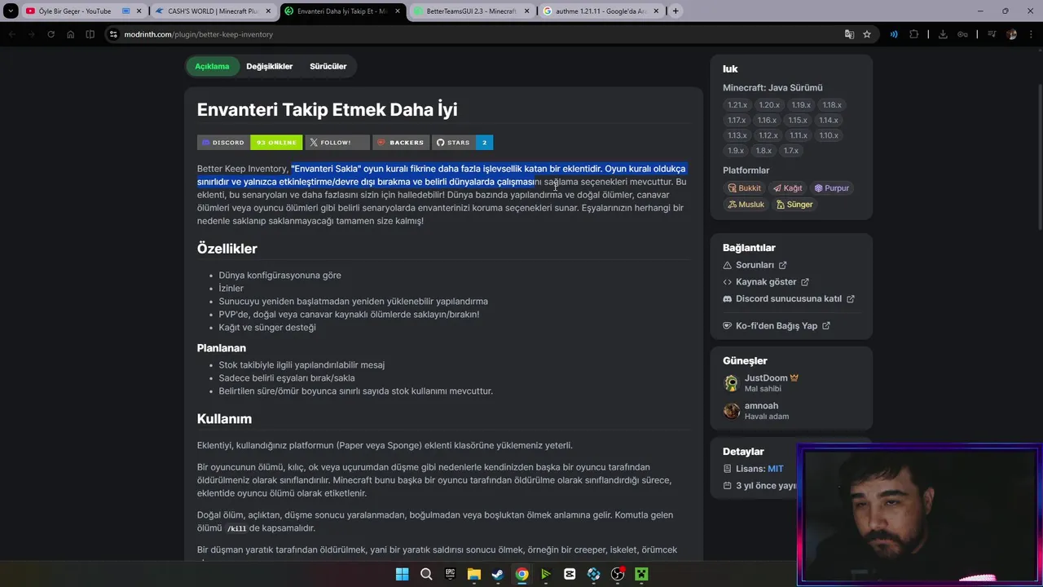Open the browser profile avatar

1012,34
